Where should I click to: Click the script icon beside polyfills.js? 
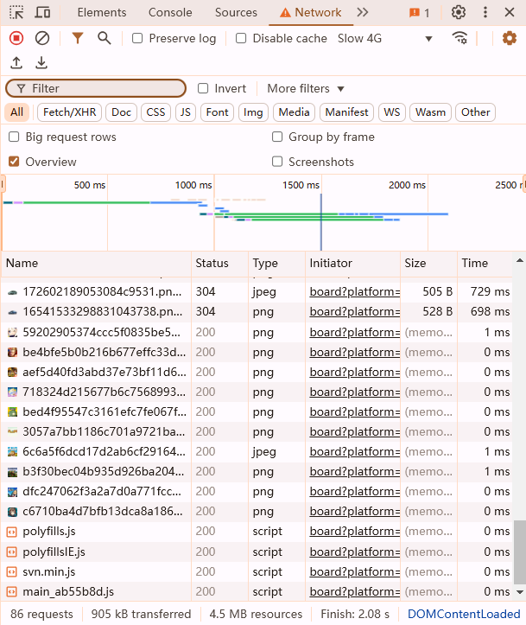(x=12, y=532)
